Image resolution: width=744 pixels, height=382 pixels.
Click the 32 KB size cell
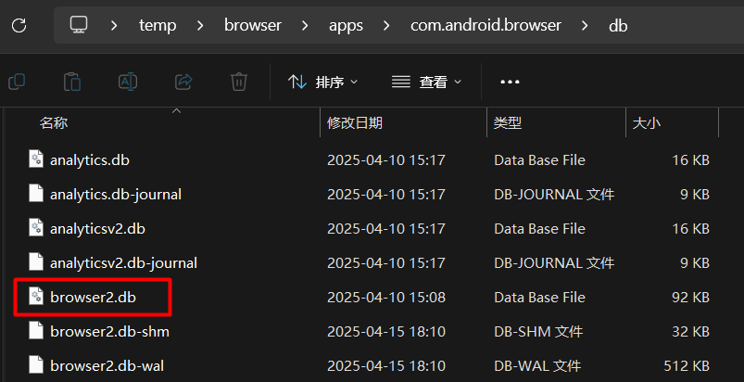click(690, 332)
